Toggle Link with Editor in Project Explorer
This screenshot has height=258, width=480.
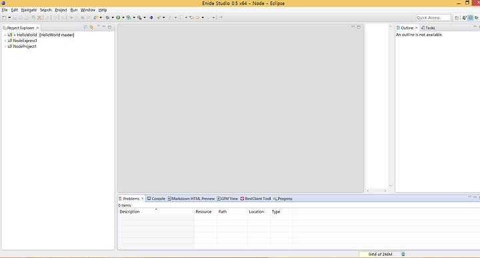(91, 27)
